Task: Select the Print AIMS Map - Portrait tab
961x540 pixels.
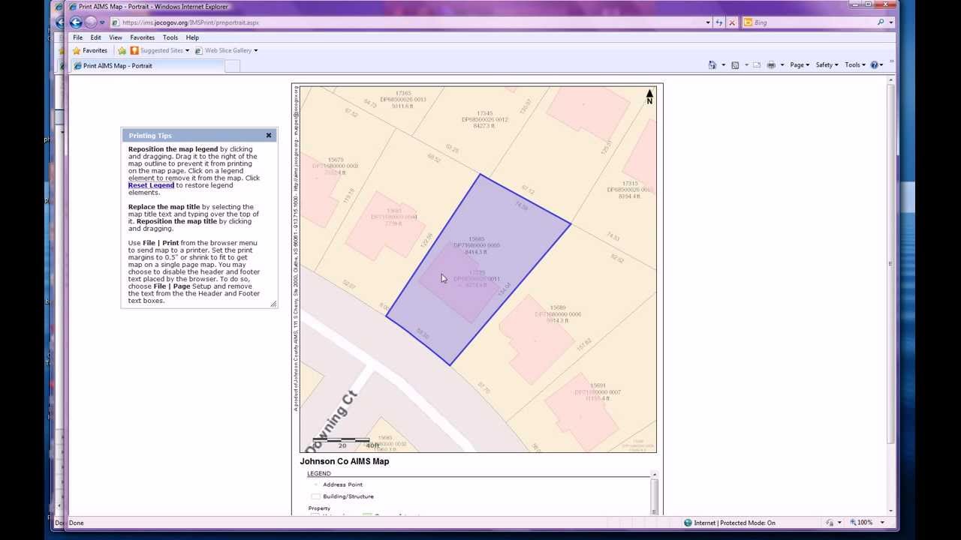Action: [147, 66]
